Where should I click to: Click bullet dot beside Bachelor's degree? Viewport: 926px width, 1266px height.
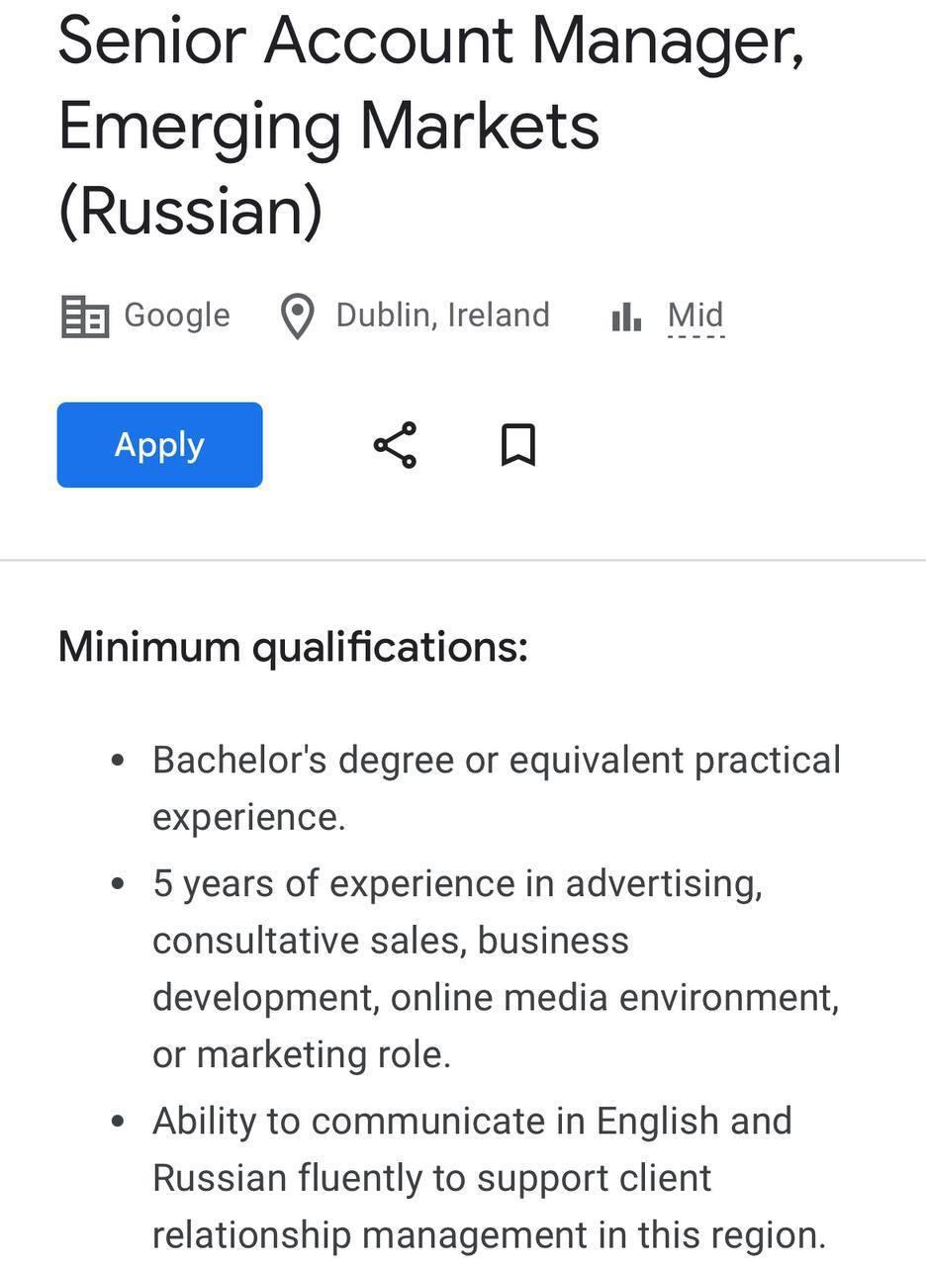point(119,761)
